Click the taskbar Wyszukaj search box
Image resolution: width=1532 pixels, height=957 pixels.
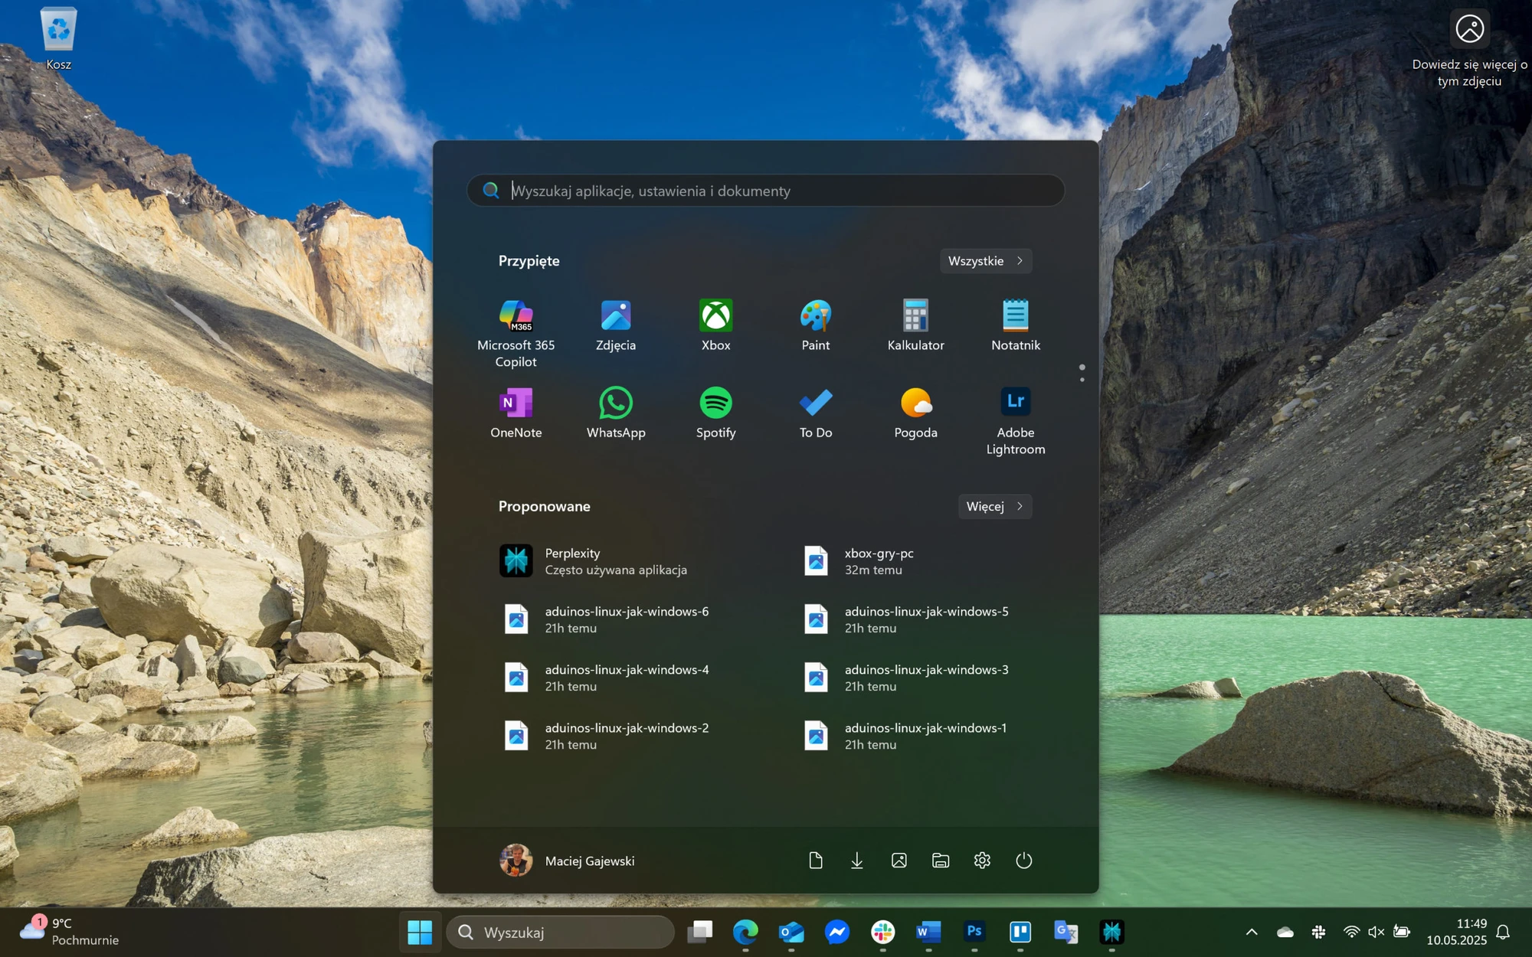pos(560,932)
